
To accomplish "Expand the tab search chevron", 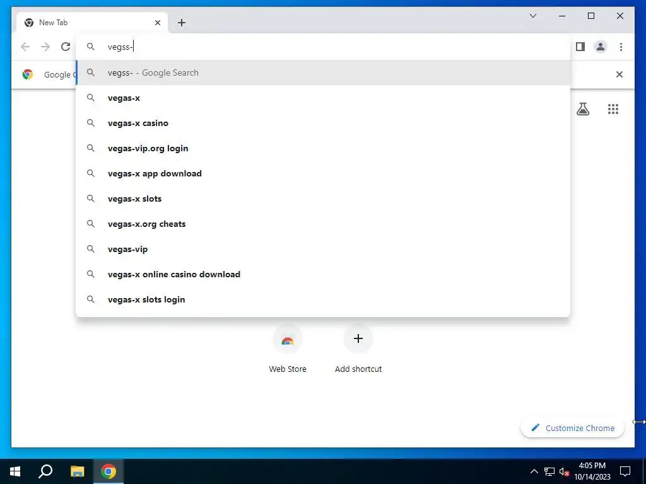I will pos(532,16).
